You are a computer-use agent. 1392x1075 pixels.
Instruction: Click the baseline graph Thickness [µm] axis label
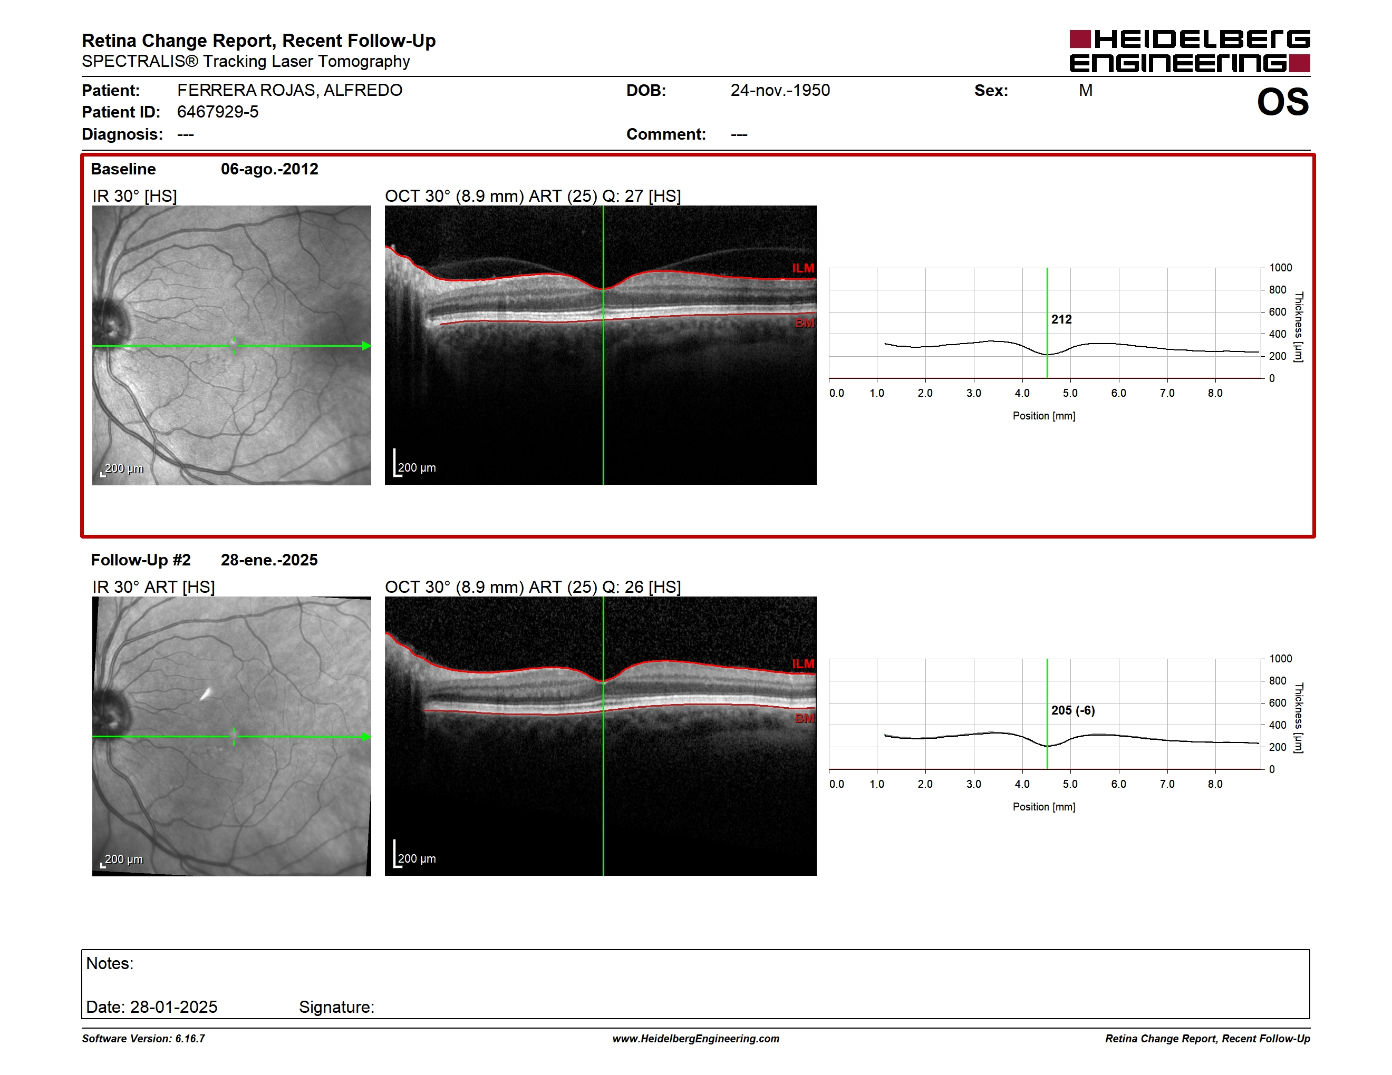tap(1298, 327)
